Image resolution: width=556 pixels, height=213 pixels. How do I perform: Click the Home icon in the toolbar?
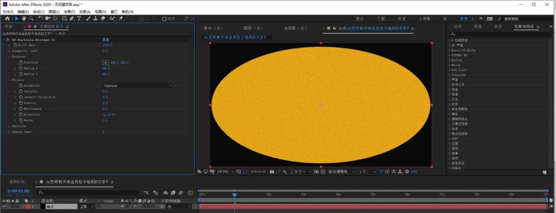[x=8, y=18]
